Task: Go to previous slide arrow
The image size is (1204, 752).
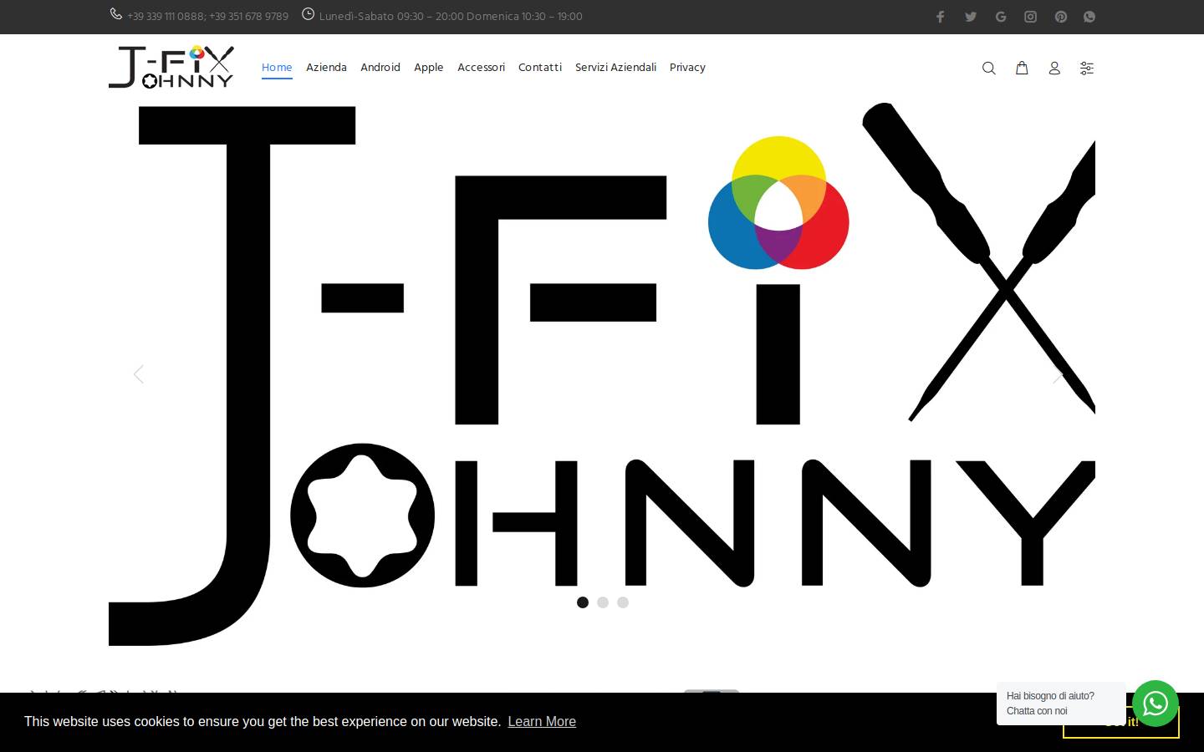Action: [139, 374]
